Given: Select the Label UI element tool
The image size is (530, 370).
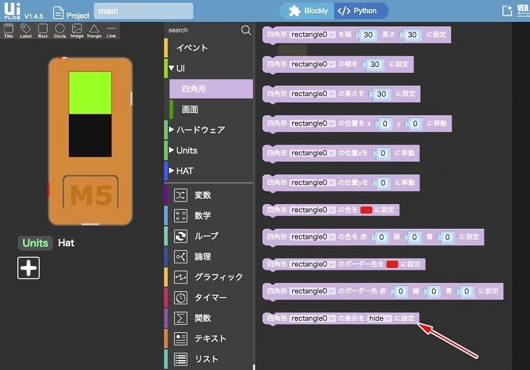Looking at the screenshot, I should pyautogui.click(x=26, y=31).
